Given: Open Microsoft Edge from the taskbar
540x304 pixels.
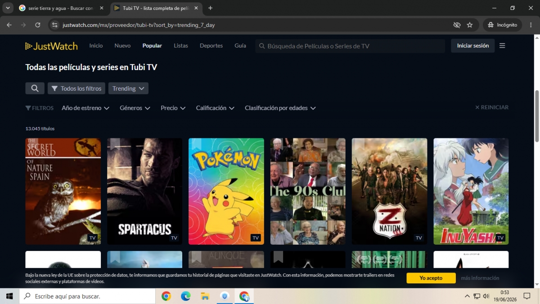Looking at the screenshot, I should click(x=185, y=296).
